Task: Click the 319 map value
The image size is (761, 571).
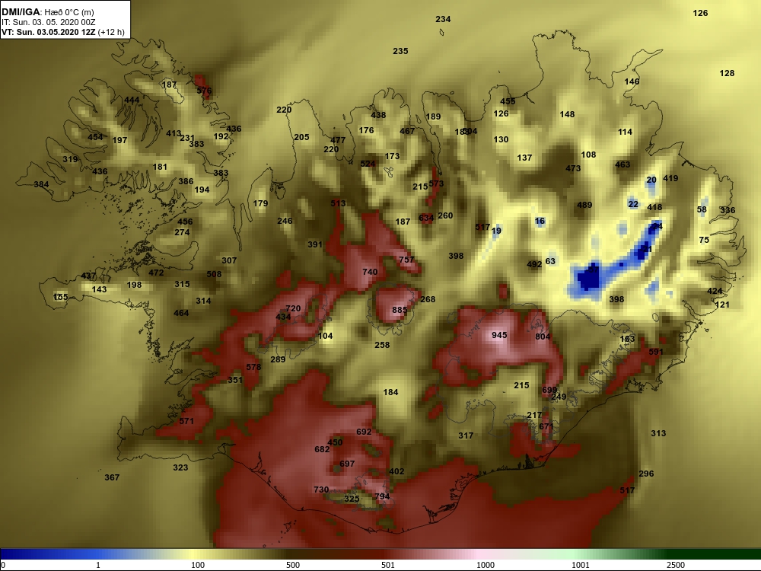Action: coord(70,159)
